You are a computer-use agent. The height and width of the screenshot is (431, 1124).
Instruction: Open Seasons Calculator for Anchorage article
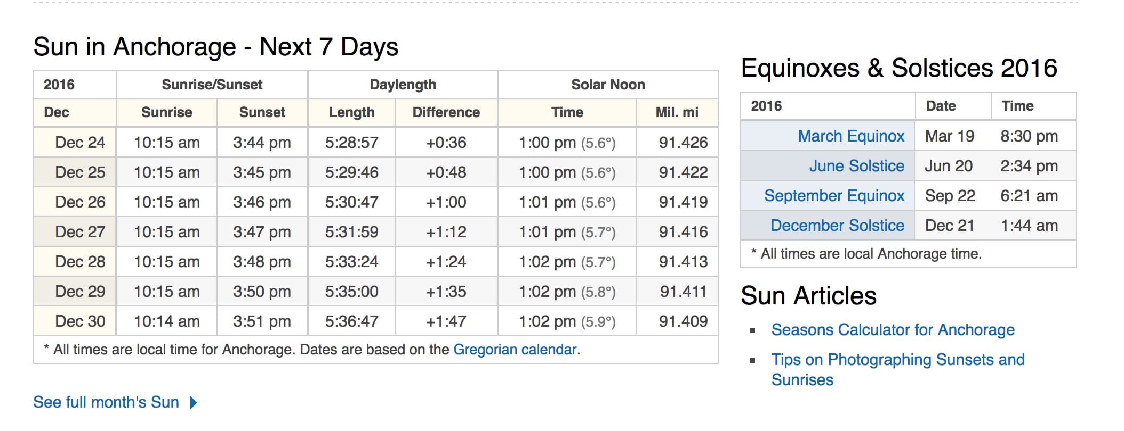893,330
